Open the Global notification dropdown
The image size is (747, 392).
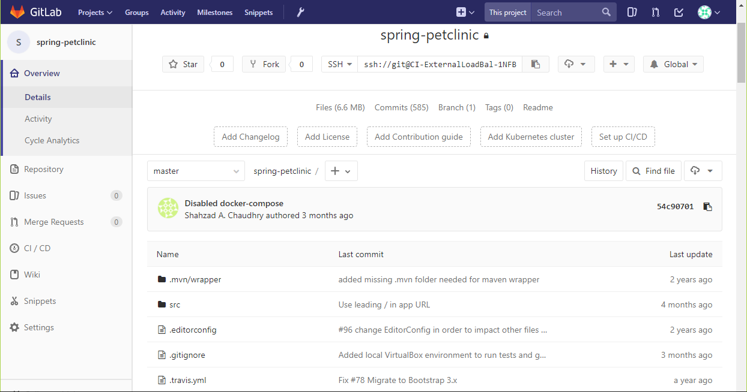(x=673, y=64)
